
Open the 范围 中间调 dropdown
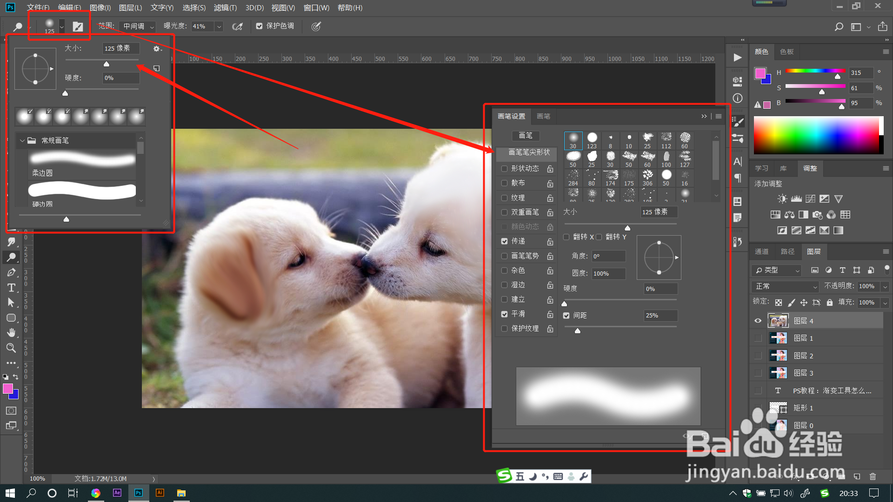138,26
